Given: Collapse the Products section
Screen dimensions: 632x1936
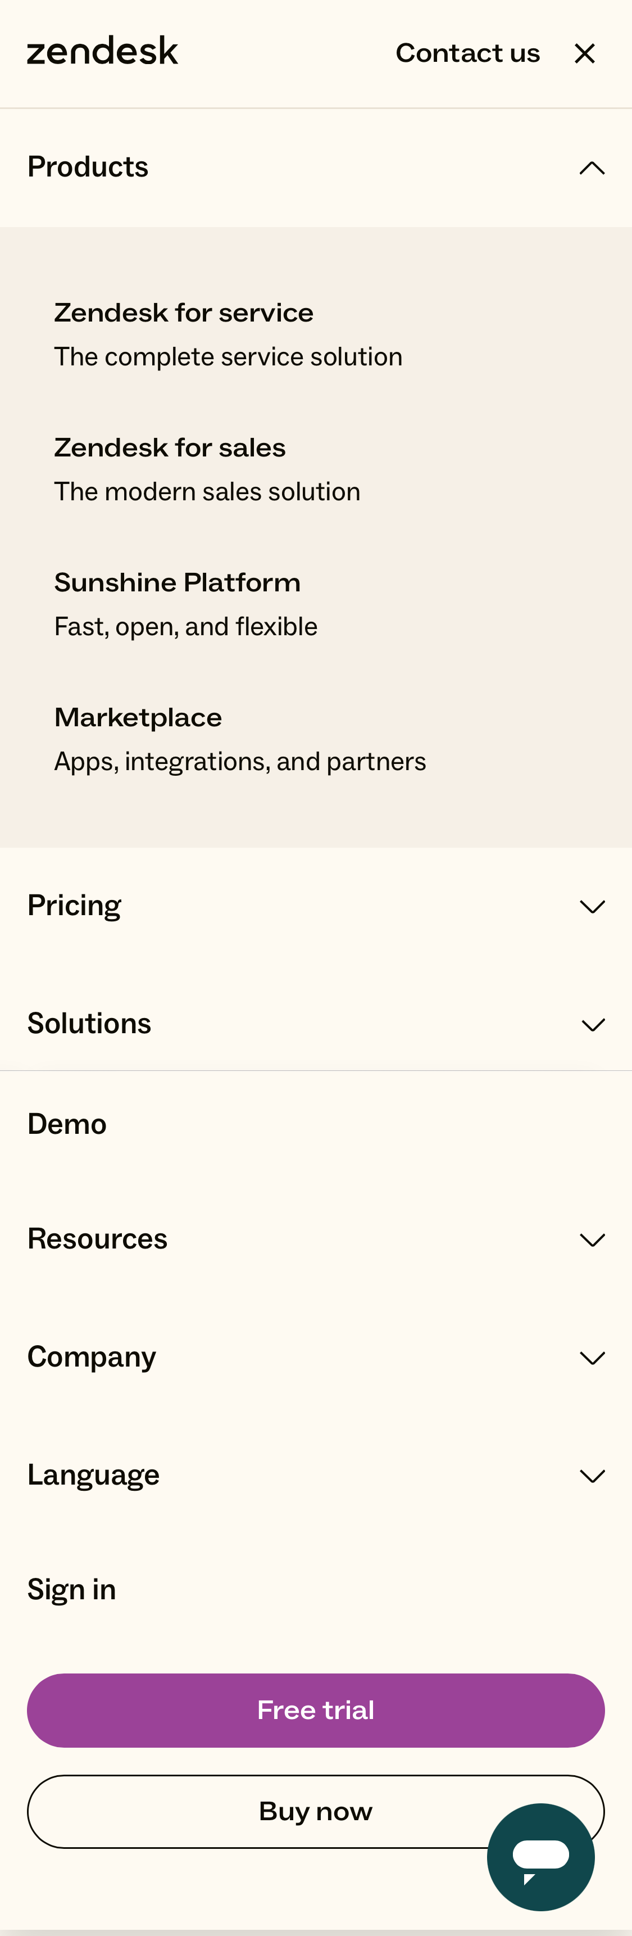Looking at the screenshot, I should click(593, 168).
